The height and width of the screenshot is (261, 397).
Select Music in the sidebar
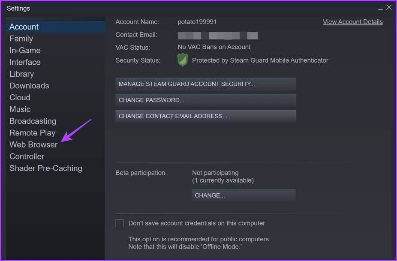[20, 109]
